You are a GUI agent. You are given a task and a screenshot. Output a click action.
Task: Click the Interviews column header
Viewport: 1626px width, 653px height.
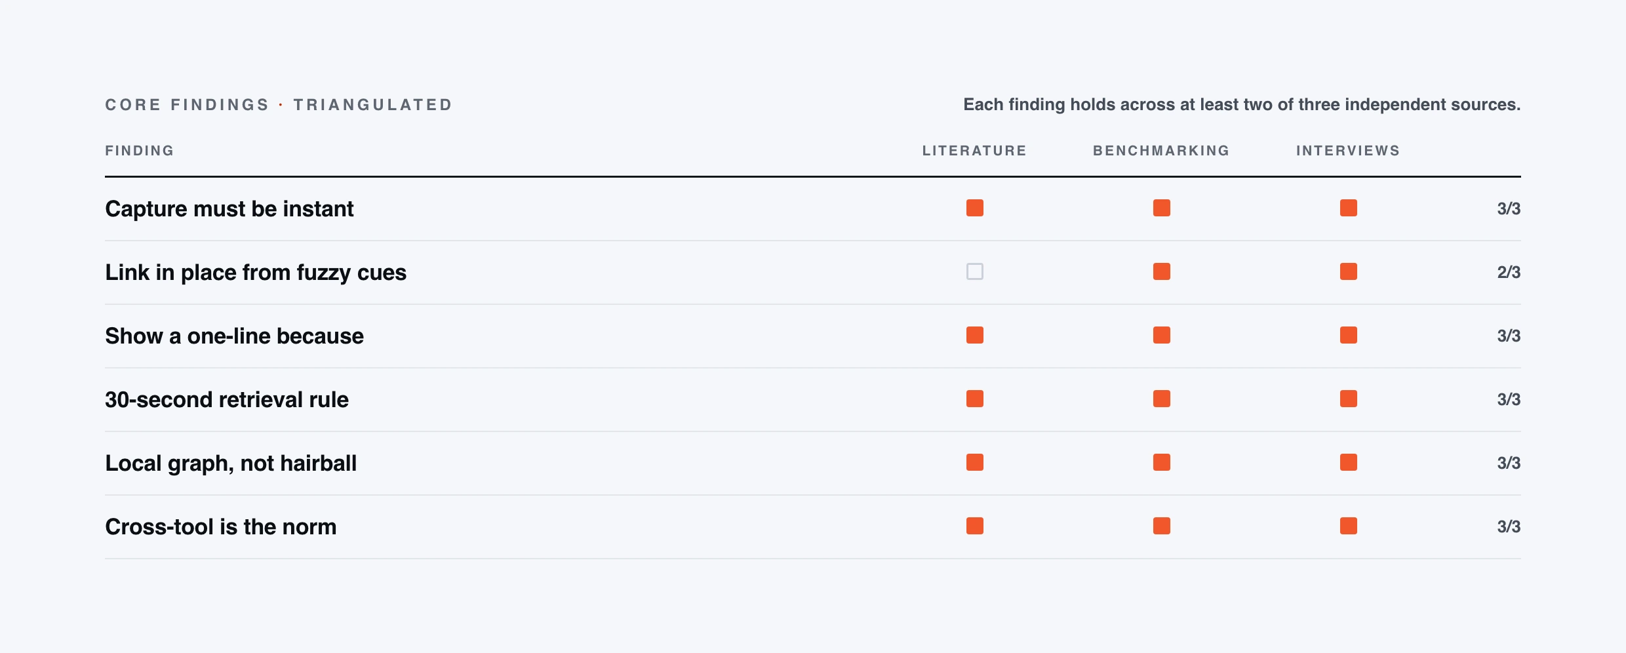(1348, 151)
